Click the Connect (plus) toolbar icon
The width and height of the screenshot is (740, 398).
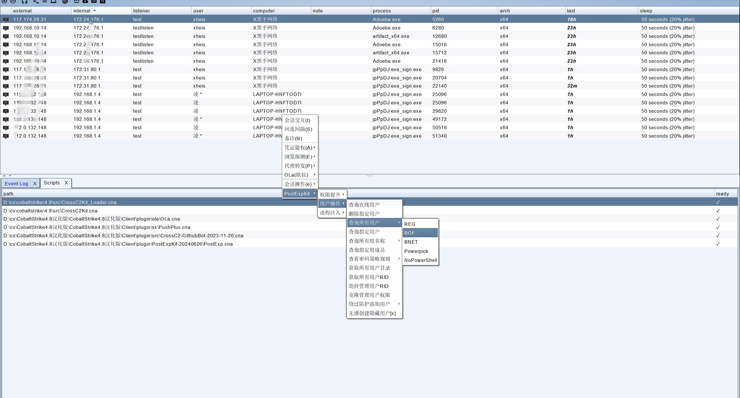(4, 1)
